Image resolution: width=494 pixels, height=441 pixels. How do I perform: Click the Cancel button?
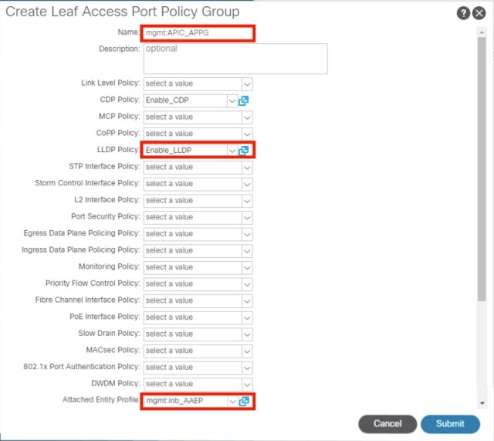coord(387,423)
